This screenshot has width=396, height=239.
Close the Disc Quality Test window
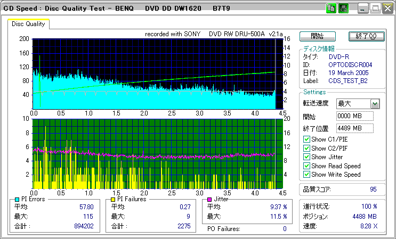click(x=388, y=9)
